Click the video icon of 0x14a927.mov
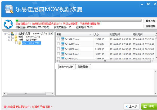This screenshot has height=110, width=157. coord(62,44)
